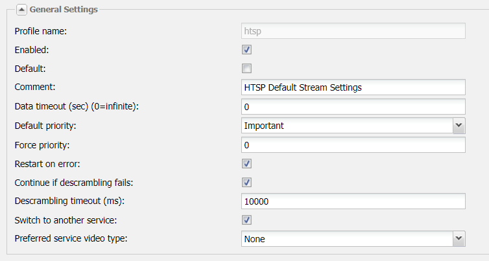The width and height of the screenshot is (489, 261).
Task: Toggle the Restart on error checkbox
Action: [x=246, y=164]
